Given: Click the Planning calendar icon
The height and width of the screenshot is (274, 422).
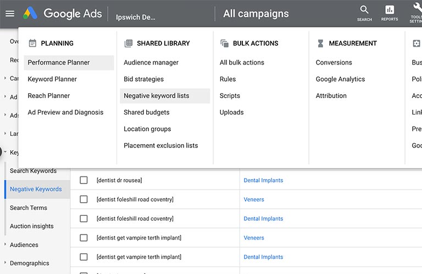Looking at the screenshot, I should tap(32, 43).
